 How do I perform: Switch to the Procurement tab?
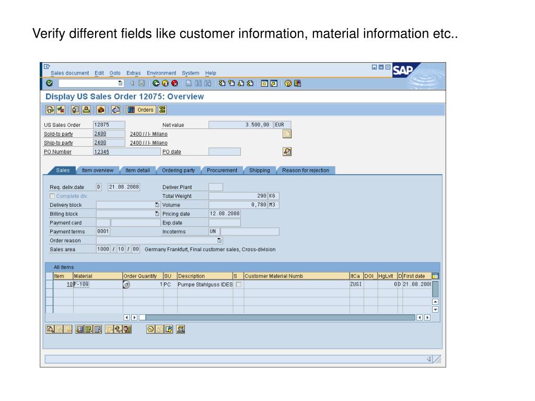click(x=222, y=170)
